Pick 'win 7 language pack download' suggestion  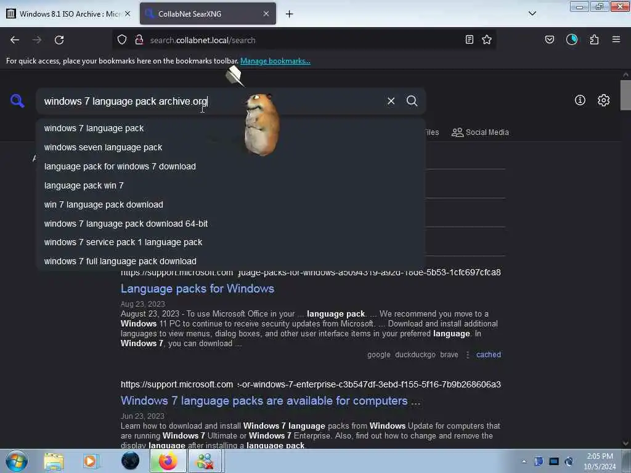click(x=230, y=204)
